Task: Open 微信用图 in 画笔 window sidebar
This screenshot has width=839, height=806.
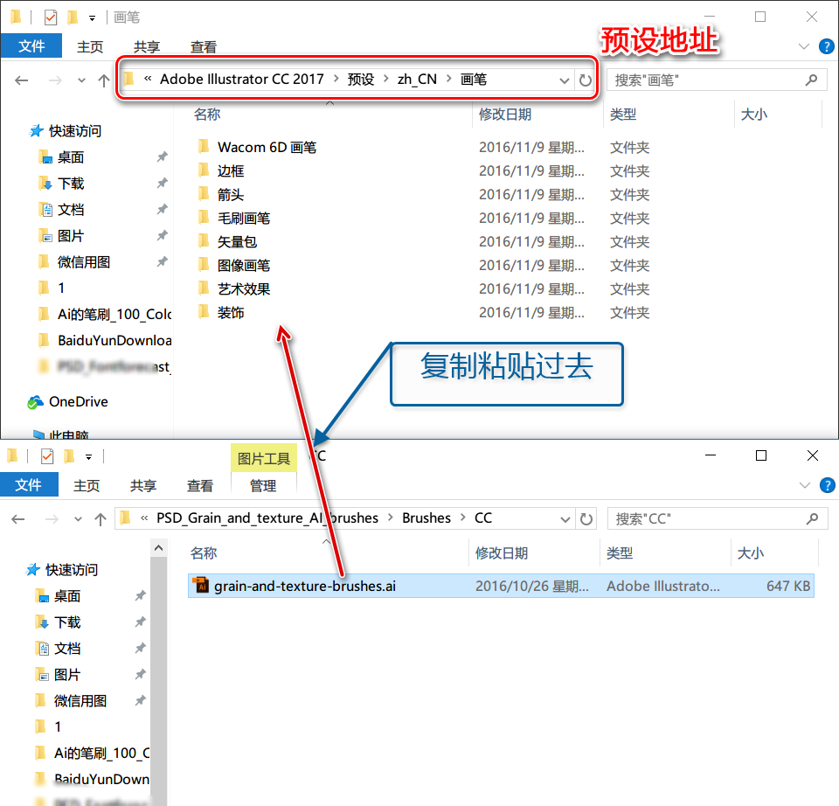Action: pyautogui.click(x=84, y=262)
